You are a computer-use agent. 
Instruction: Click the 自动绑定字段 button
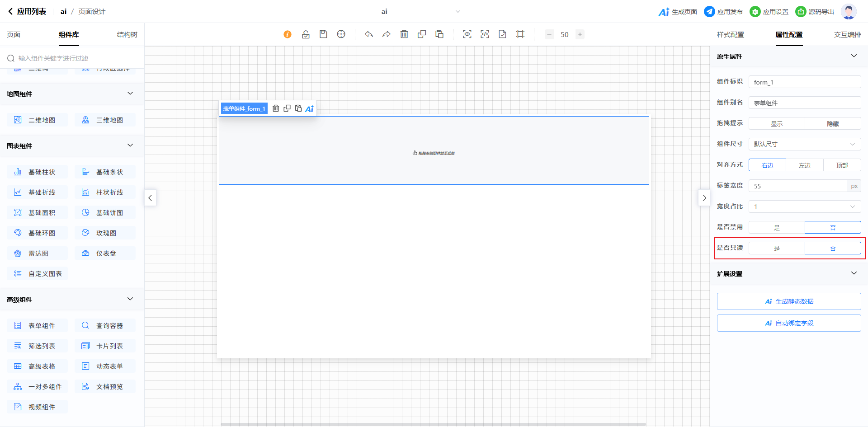pyautogui.click(x=789, y=323)
